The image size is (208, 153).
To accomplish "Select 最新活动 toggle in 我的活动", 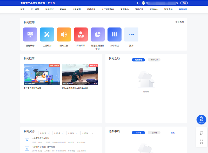I will coord(138,60).
